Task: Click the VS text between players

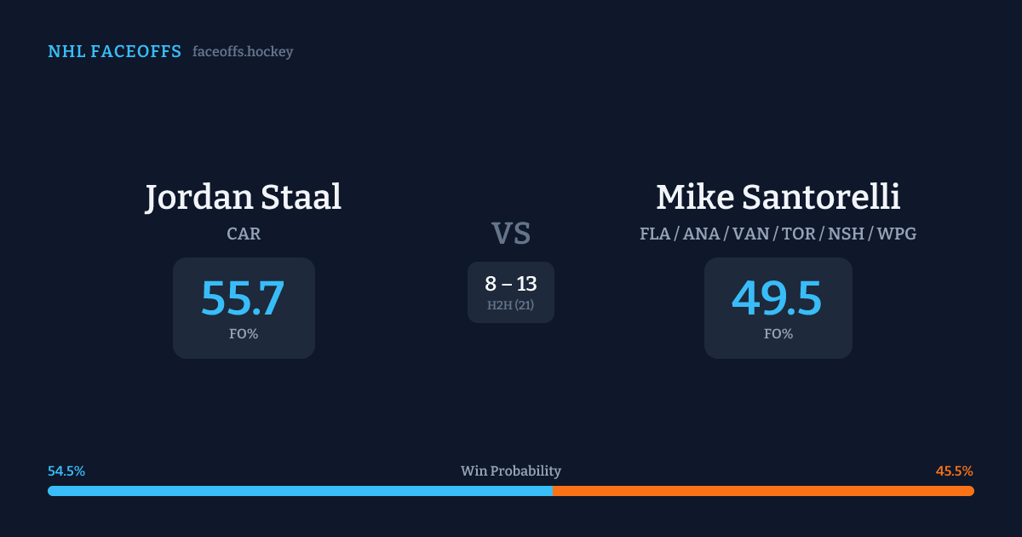Action: tap(511, 233)
